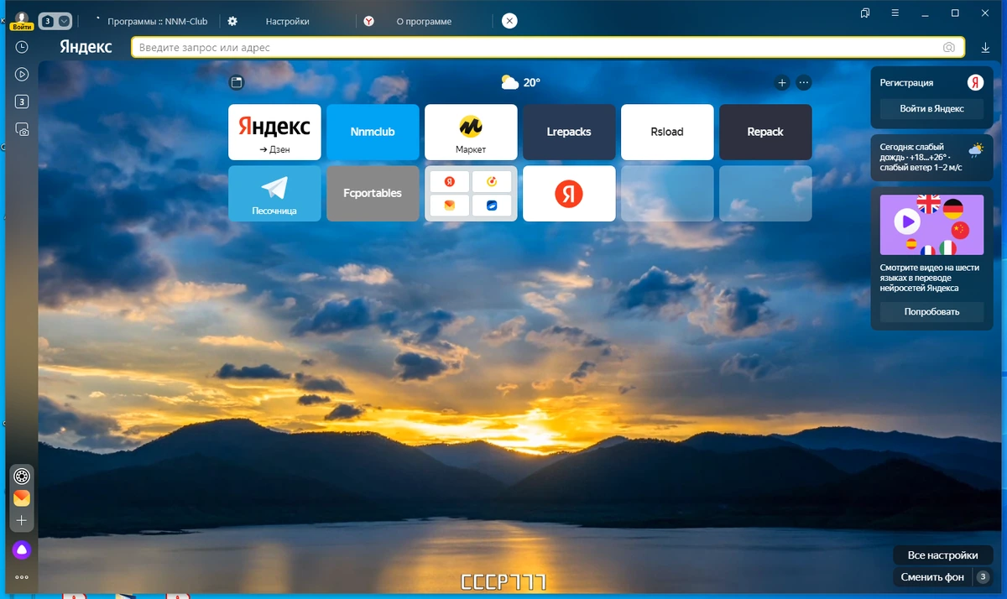Launch the purple Alice assistant icon
The width and height of the screenshot is (1007, 599).
tap(22, 550)
